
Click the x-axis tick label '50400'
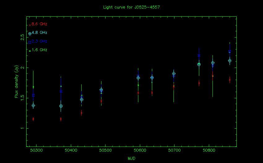pyautogui.click(x=71, y=150)
